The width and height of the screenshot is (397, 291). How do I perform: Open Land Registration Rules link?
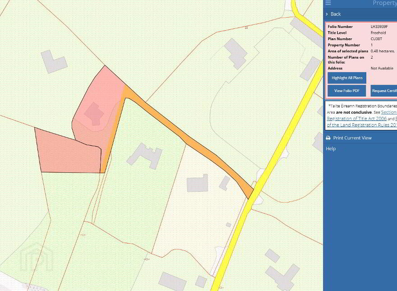[362, 125]
